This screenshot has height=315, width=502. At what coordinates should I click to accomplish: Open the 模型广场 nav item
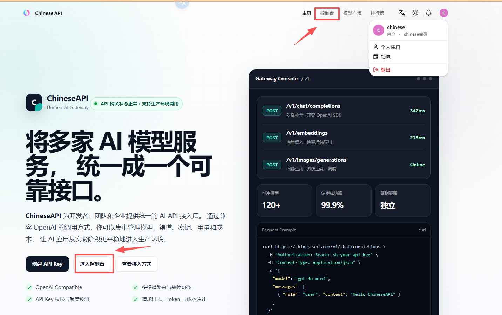[x=352, y=13]
